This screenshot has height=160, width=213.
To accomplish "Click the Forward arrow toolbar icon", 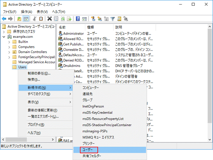I will coord(10,19).
